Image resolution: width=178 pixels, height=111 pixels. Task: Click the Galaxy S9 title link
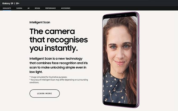click(8, 3)
